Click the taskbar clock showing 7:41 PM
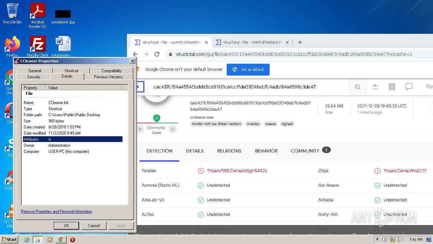433x244 pixels. click(x=415, y=240)
